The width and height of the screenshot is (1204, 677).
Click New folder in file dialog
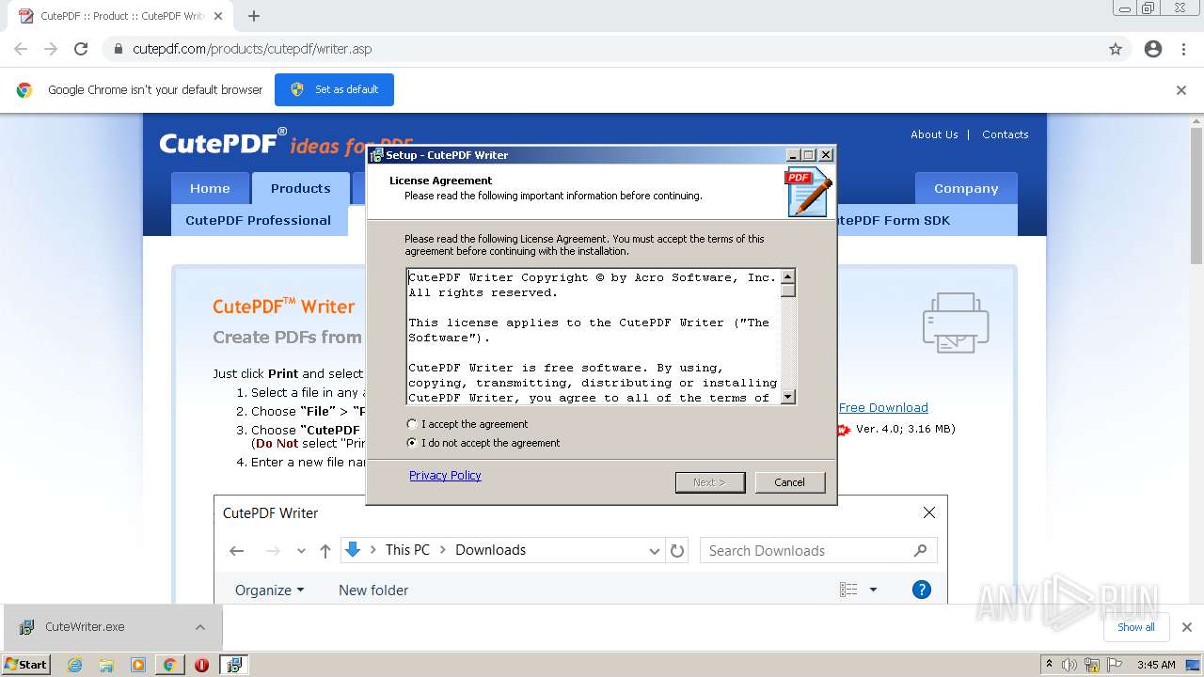tap(373, 590)
